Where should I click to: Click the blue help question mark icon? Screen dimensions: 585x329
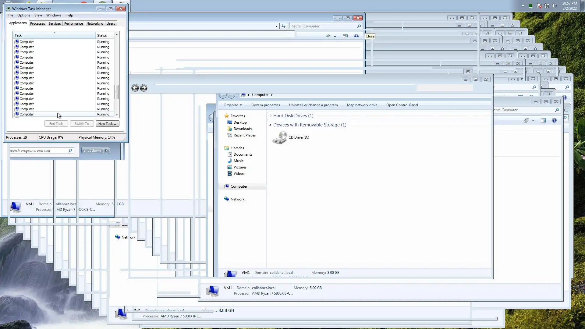[x=554, y=120]
